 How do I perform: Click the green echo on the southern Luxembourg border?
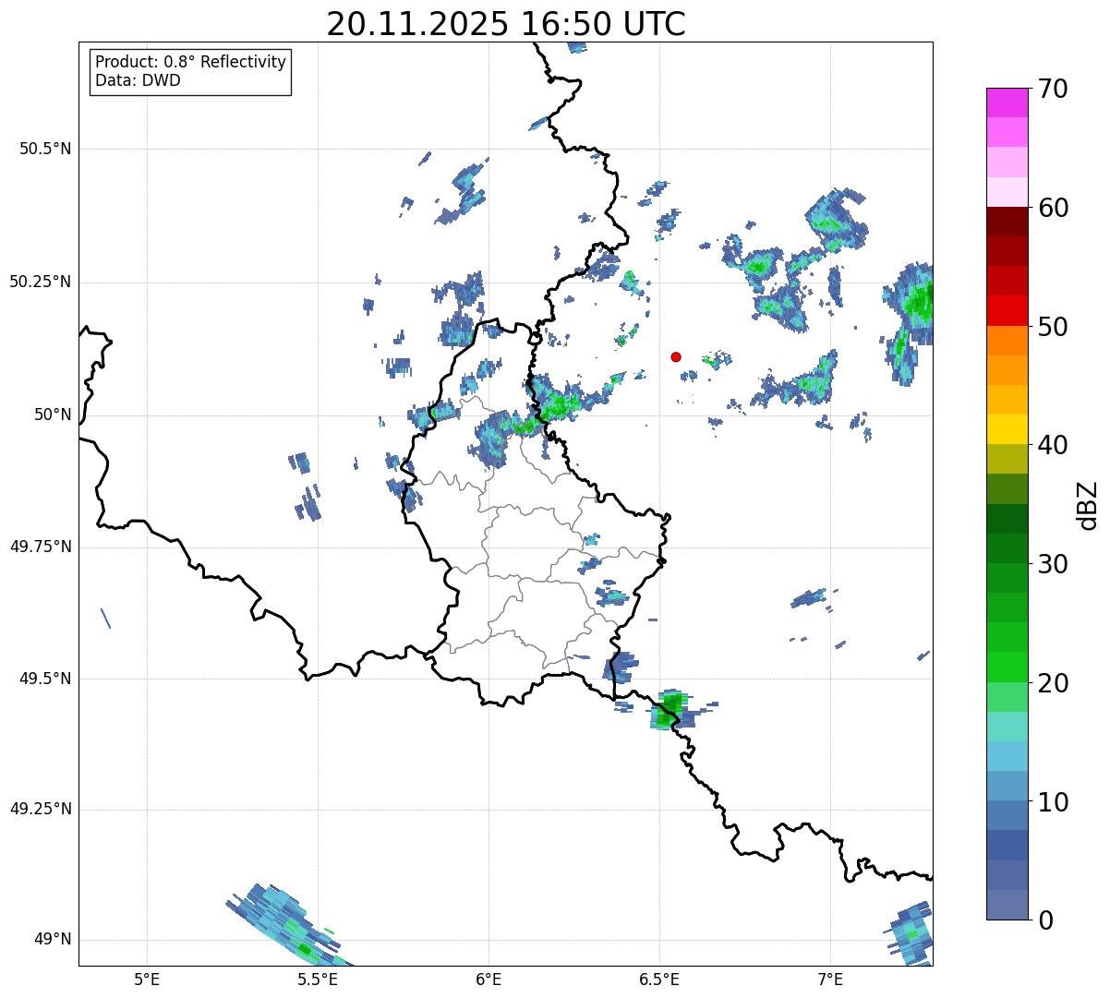[669, 710]
